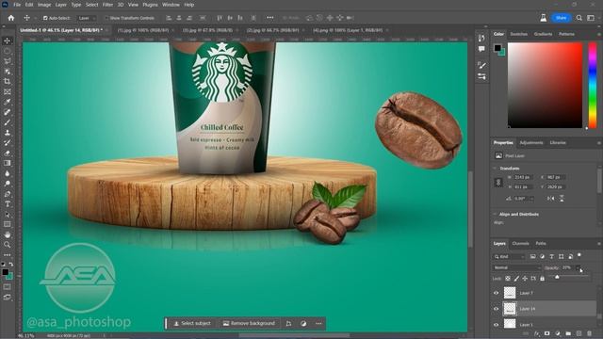Open the Search icon at top right
This screenshot has height=339, width=603.
pyautogui.click(x=579, y=18)
